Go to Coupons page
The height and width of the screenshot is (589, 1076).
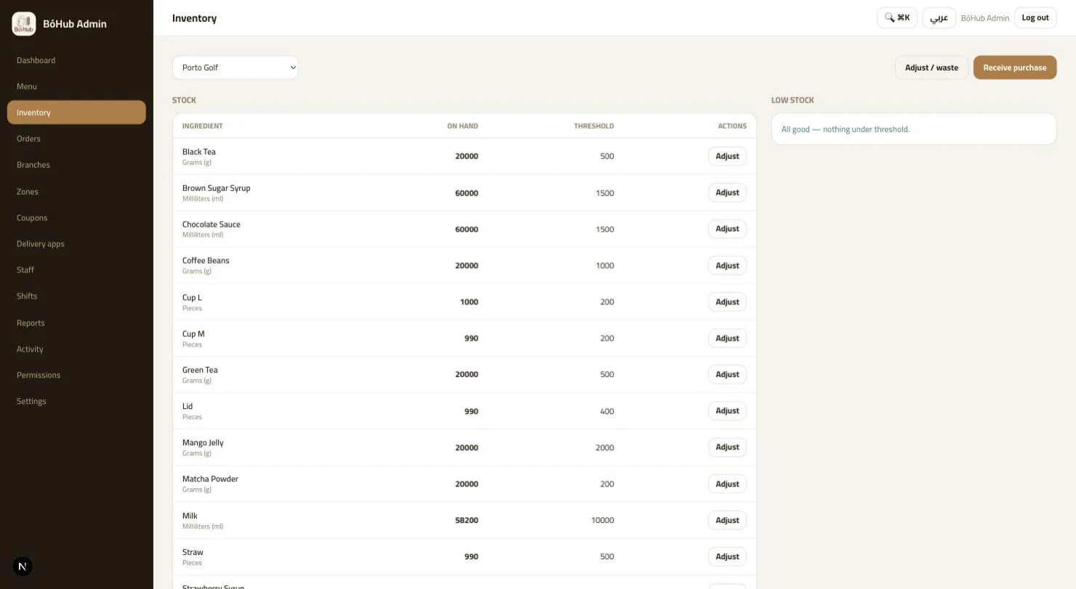pyautogui.click(x=76, y=218)
